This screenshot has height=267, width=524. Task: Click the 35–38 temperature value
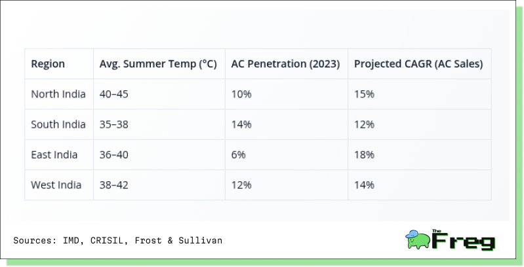113,124
